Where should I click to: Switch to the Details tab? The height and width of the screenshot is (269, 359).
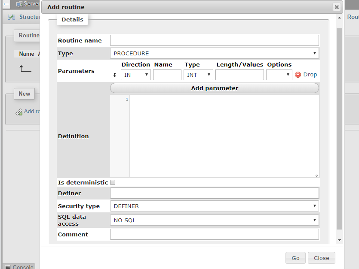click(72, 19)
